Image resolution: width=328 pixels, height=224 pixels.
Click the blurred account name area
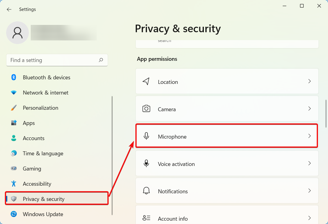64,33
